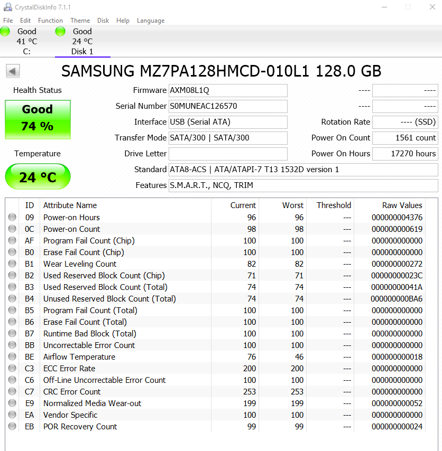Screen dimensions: 442x451
Task: Click the Rotation Rate field
Action: (405, 122)
